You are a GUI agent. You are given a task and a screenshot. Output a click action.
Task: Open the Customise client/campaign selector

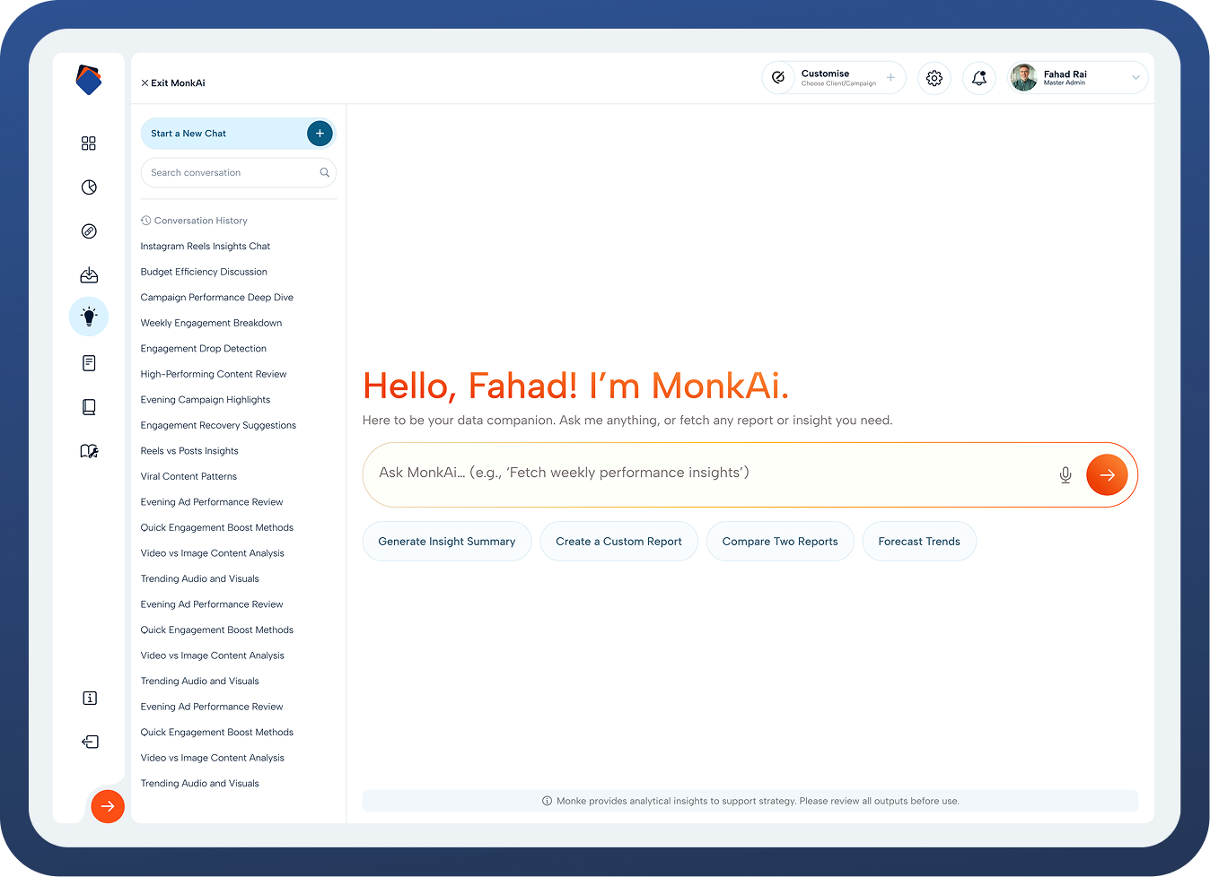click(x=834, y=78)
